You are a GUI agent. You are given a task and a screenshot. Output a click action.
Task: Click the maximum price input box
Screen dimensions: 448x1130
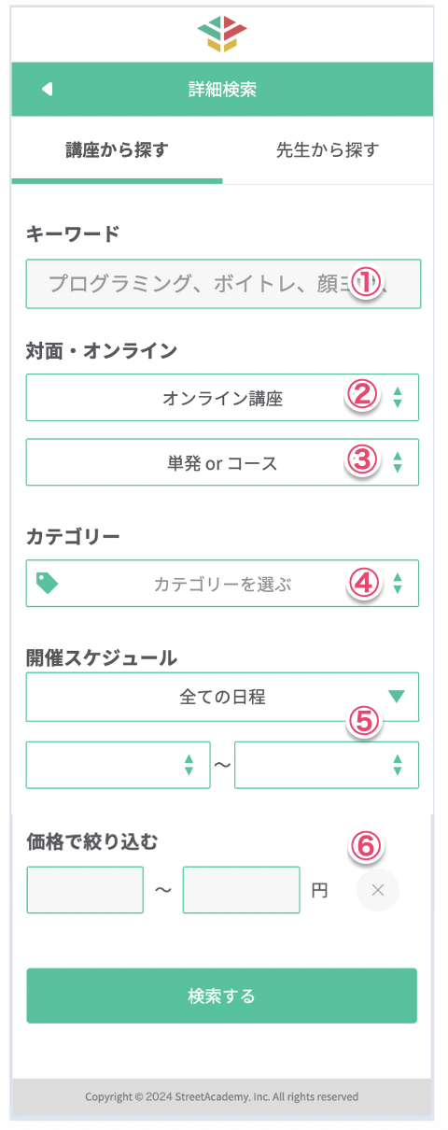click(241, 890)
